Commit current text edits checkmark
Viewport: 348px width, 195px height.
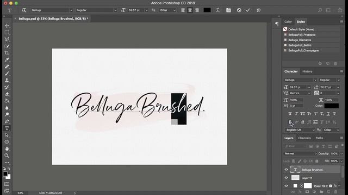pyautogui.click(x=248, y=10)
